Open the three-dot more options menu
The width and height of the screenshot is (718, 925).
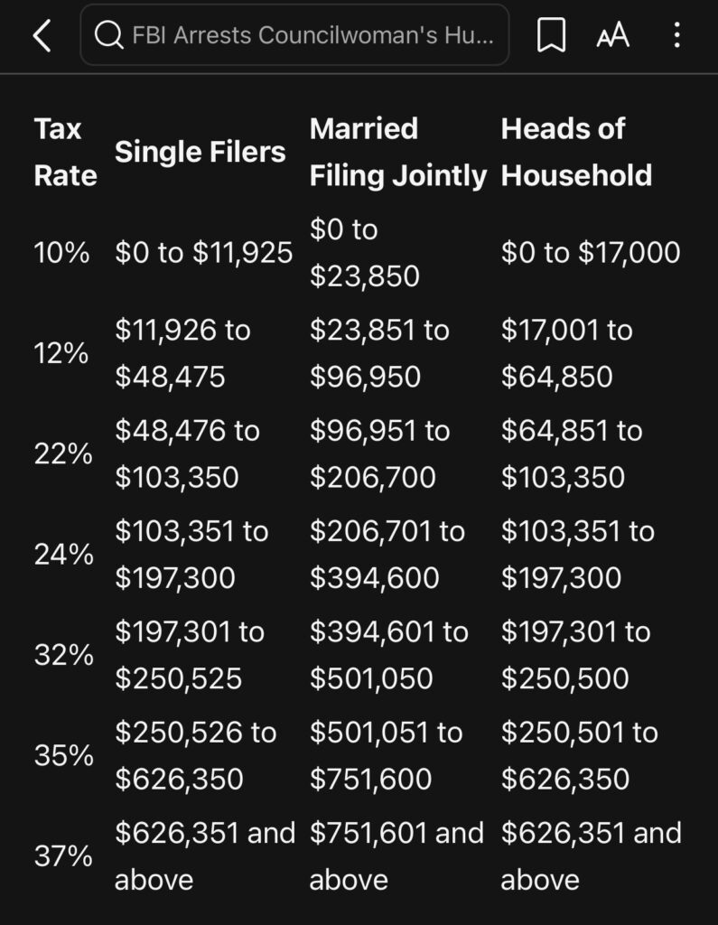676,36
